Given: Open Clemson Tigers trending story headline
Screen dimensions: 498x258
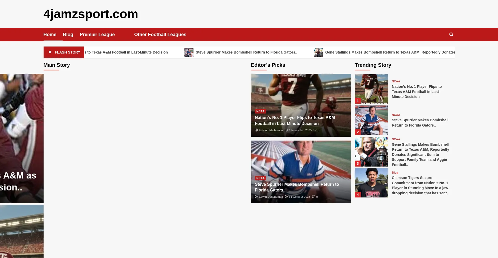Looking at the screenshot, I should coord(420,185).
